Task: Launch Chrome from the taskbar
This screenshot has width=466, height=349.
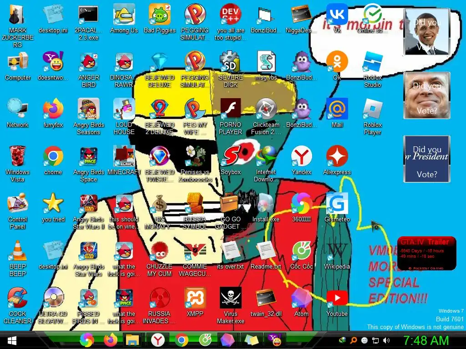Action: pyautogui.click(x=181, y=340)
